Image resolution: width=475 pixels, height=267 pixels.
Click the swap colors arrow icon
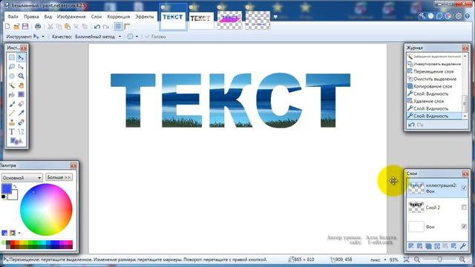(x=15, y=186)
